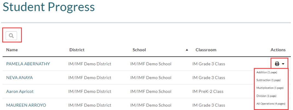Click the printer icon for Pamela Abernathy
The width and height of the screenshot is (293, 110).
[277, 64]
